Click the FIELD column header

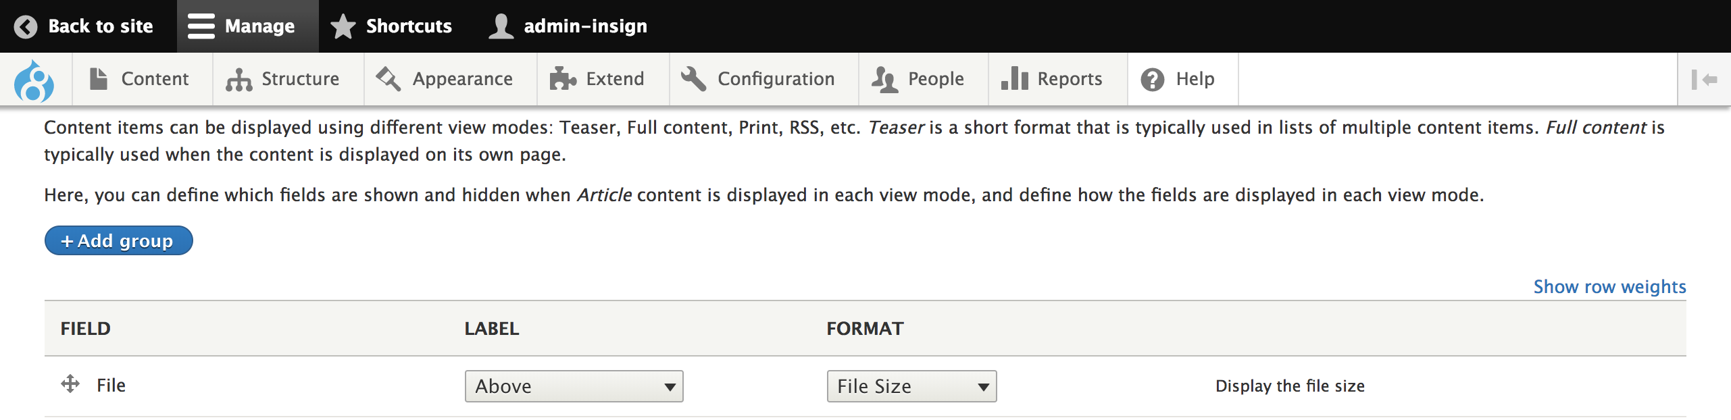click(x=86, y=329)
